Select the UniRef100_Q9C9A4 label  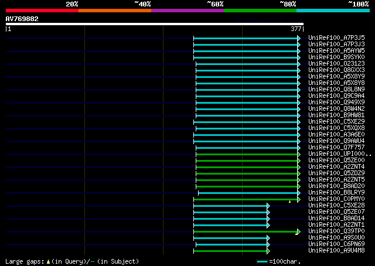(336, 96)
